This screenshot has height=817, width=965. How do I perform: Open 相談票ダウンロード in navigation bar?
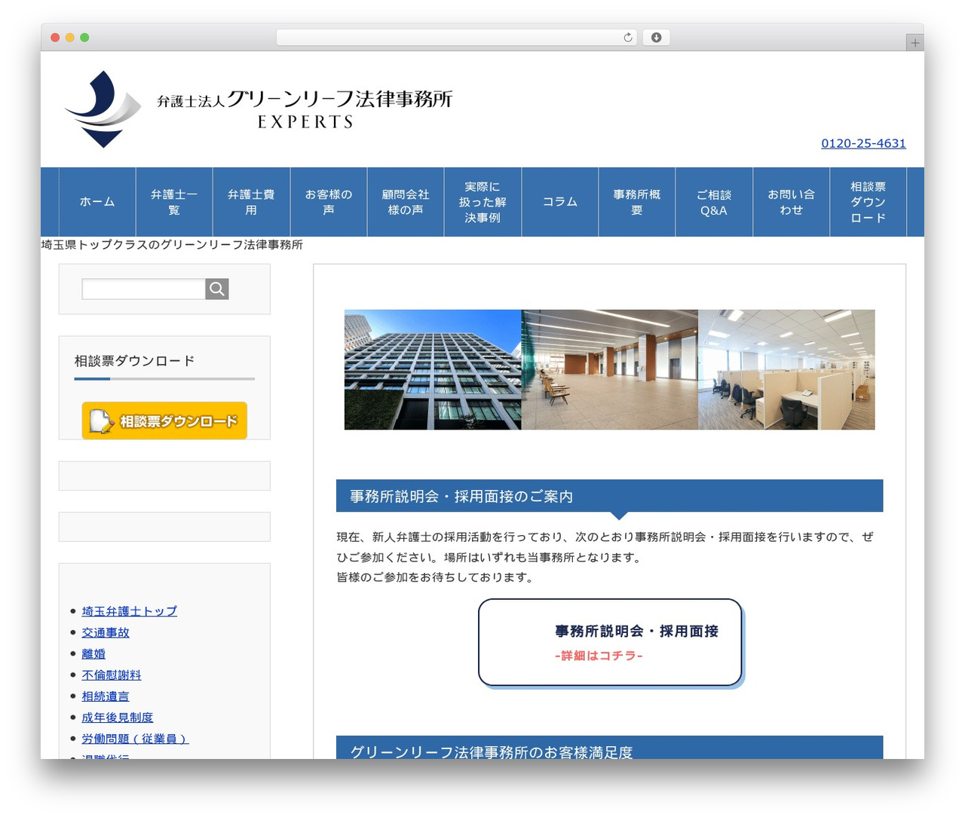[868, 202]
